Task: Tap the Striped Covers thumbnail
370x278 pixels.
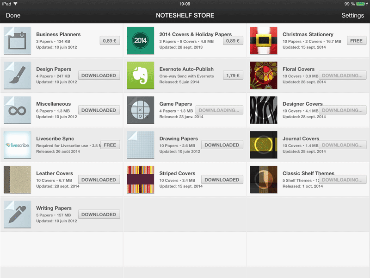Action: pyautogui.click(x=141, y=180)
